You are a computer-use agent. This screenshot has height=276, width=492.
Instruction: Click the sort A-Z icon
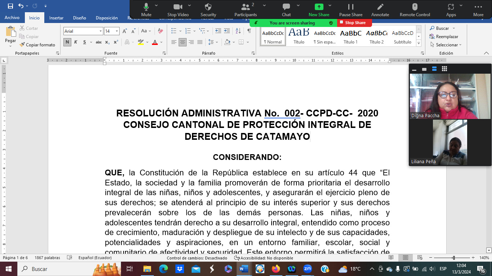(x=238, y=31)
